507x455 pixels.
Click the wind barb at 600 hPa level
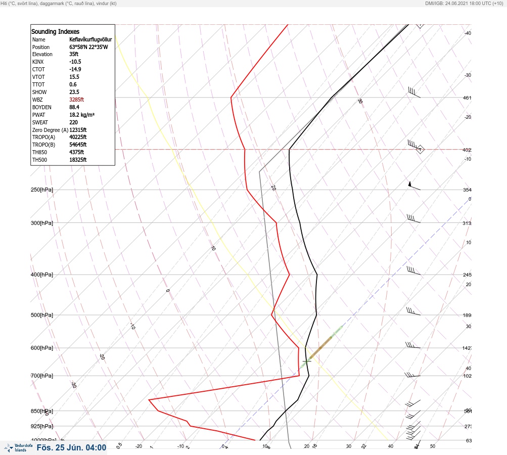coord(413,345)
